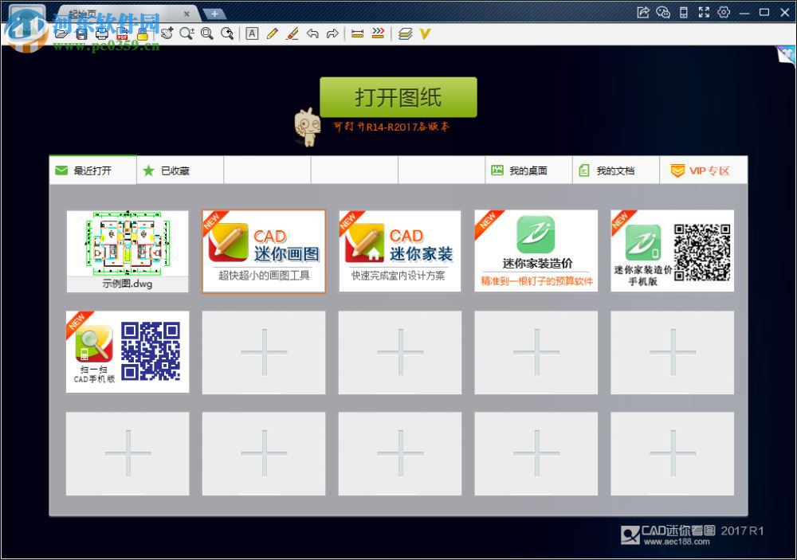Click the Save drawing icon
This screenshot has height=560, width=797.
(x=81, y=33)
